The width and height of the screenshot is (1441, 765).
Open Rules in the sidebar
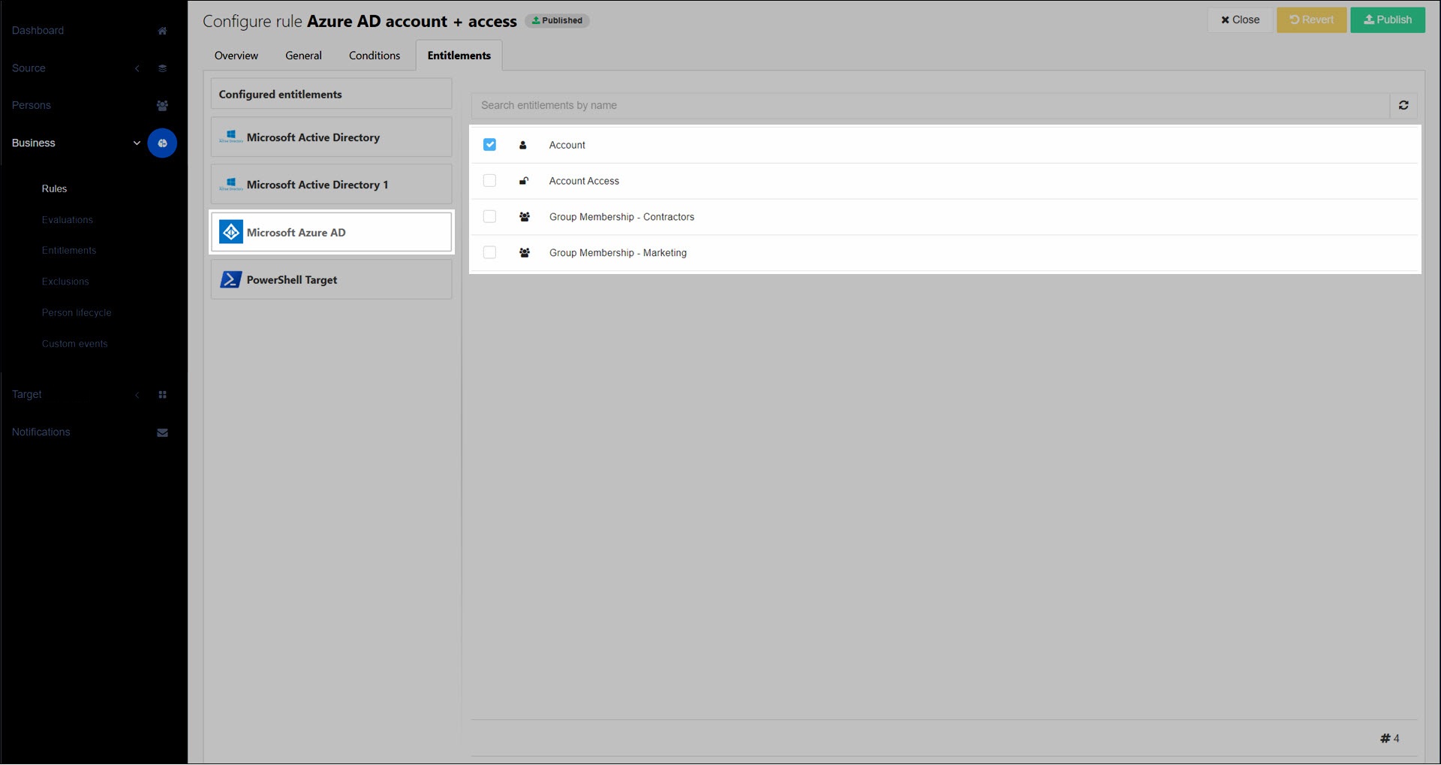point(54,188)
